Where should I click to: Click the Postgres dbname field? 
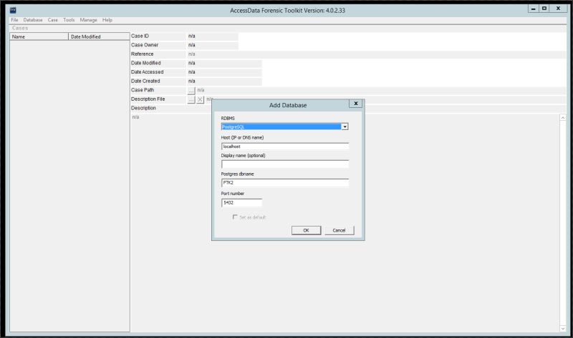point(284,183)
